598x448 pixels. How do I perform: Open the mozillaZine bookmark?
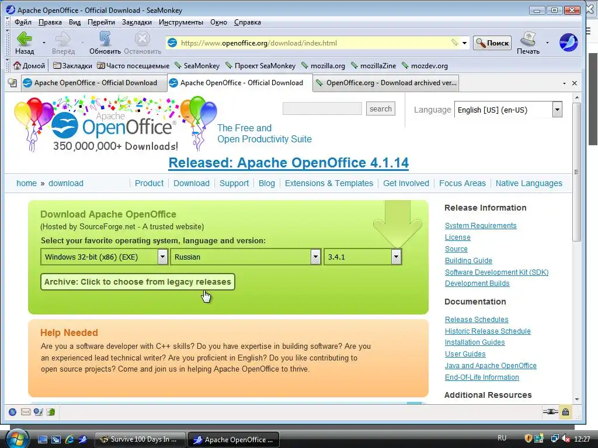[373, 65]
